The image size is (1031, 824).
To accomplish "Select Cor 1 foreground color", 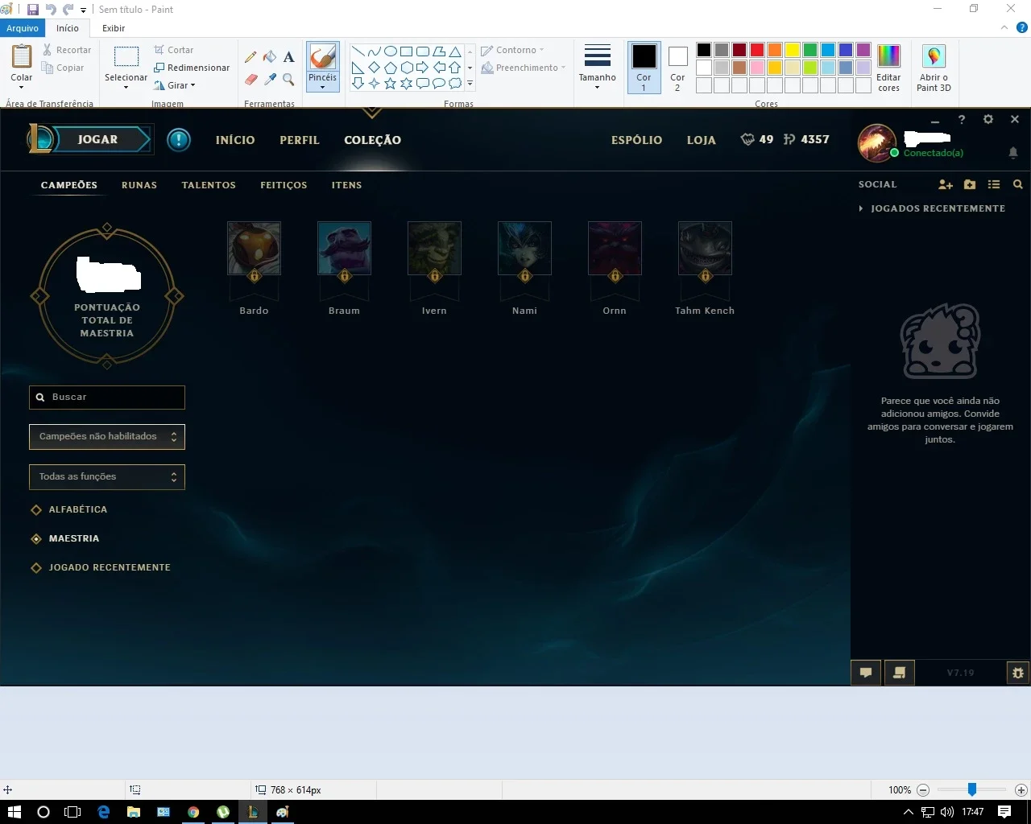I will coord(644,68).
